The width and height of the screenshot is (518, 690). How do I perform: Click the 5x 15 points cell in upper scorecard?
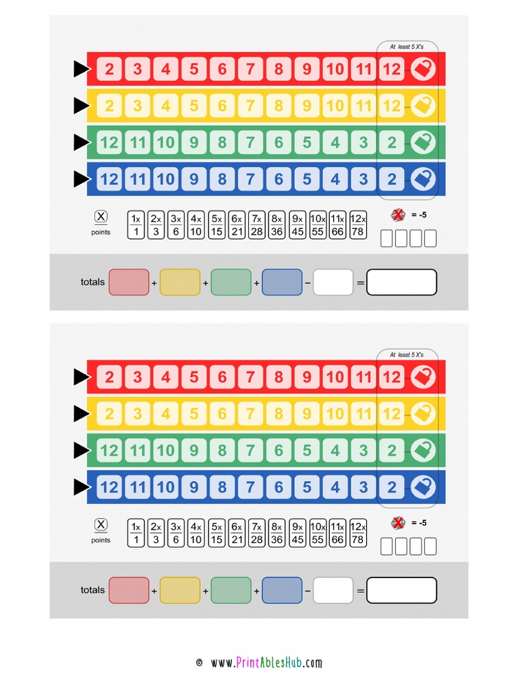click(x=217, y=226)
